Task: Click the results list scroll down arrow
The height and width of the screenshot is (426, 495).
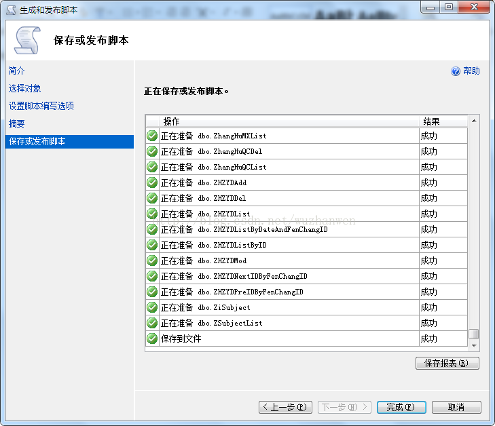Action: pyautogui.click(x=474, y=346)
